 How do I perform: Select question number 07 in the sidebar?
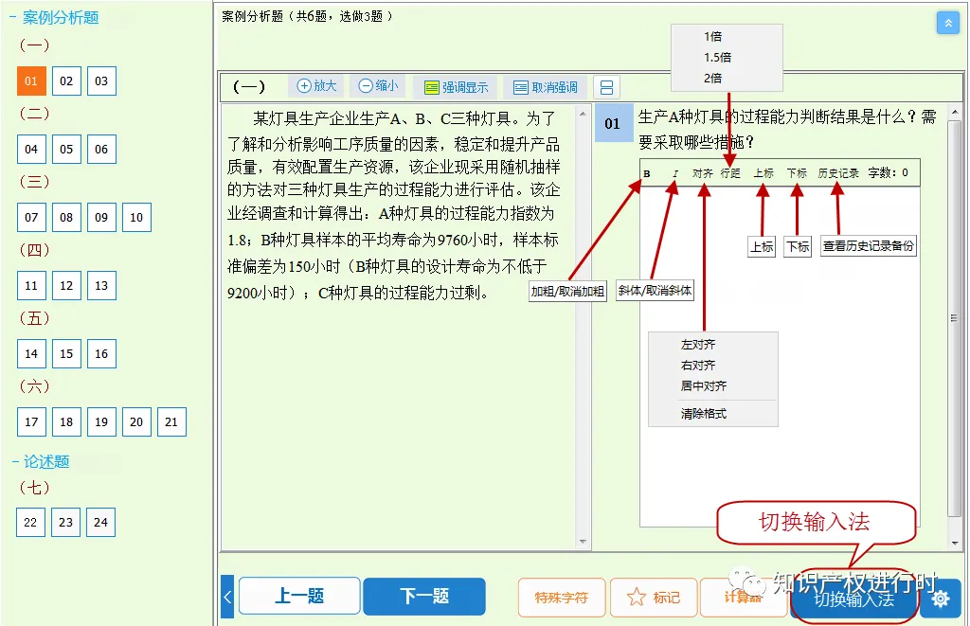(31, 217)
